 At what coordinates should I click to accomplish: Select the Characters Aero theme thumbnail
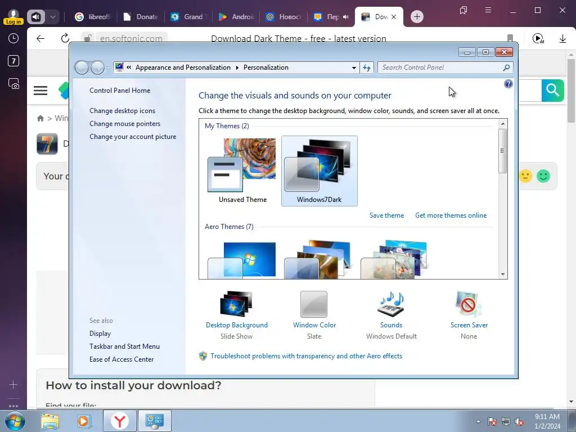click(394, 260)
